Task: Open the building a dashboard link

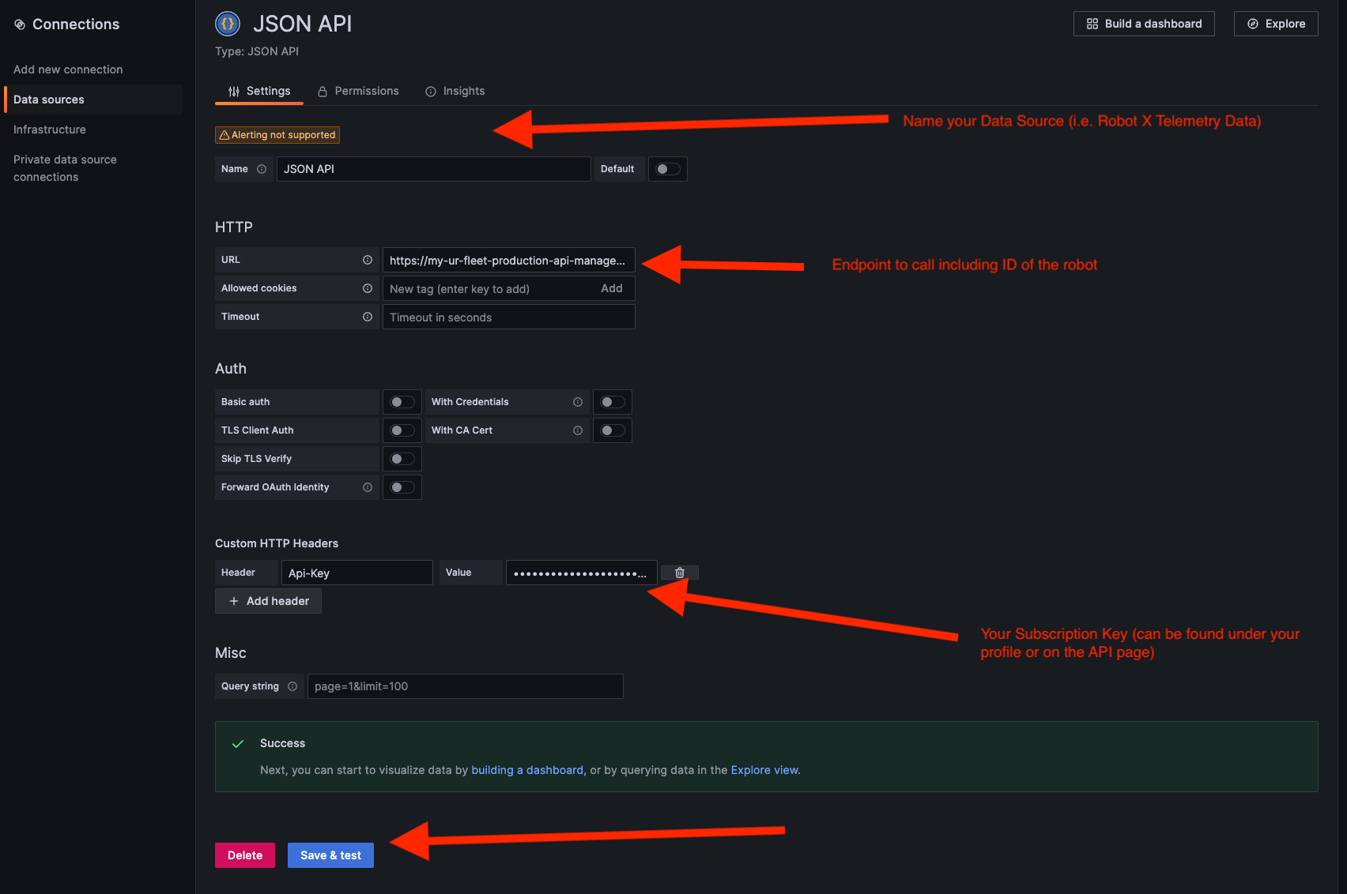Action: (x=526, y=769)
